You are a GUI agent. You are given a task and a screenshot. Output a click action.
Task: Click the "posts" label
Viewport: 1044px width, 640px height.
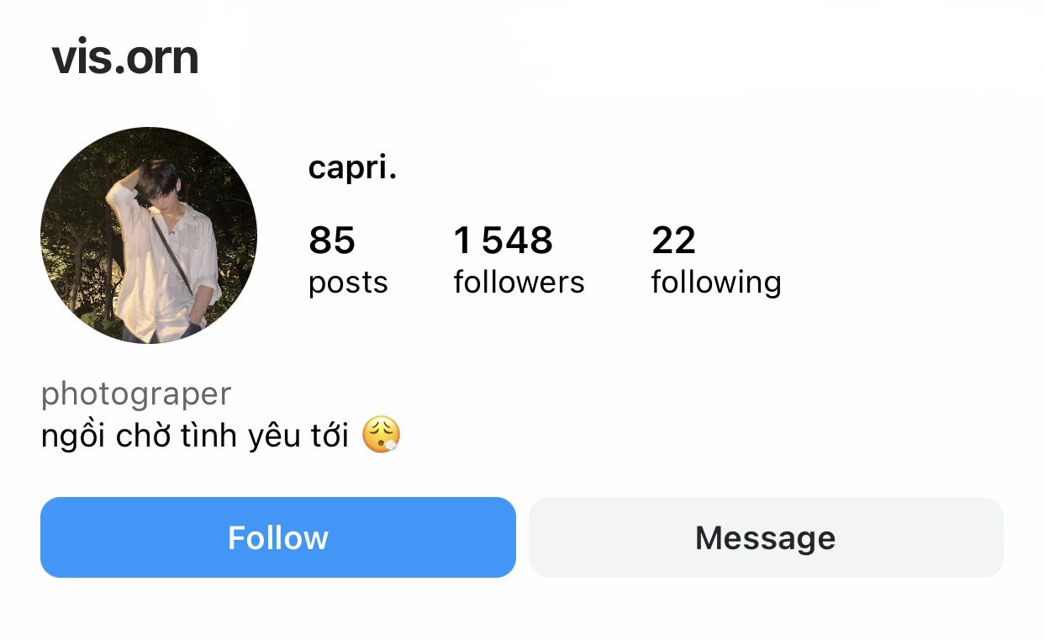point(348,283)
